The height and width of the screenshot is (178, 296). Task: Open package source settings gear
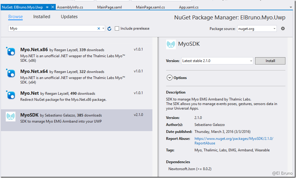point(283,28)
